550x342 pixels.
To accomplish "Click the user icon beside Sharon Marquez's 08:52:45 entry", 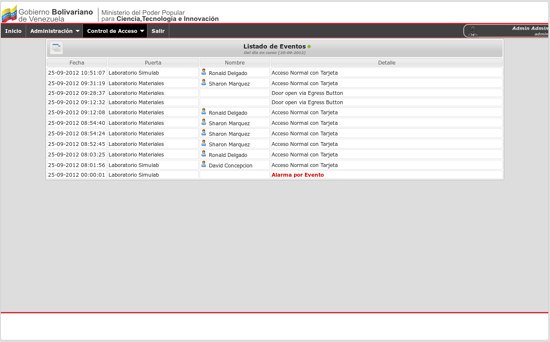I will point(204,143).
